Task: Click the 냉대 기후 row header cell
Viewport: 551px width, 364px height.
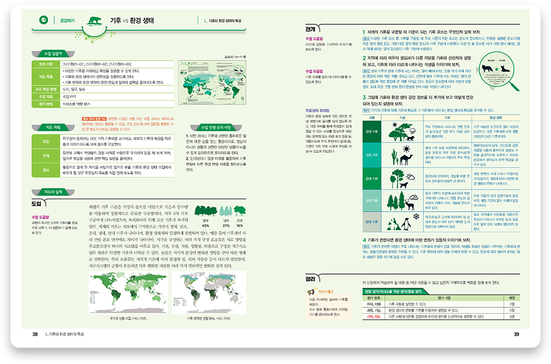Action: (x=372, y=201)
